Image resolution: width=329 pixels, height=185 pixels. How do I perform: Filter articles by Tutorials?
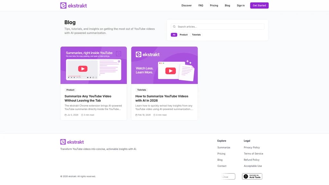196,35
